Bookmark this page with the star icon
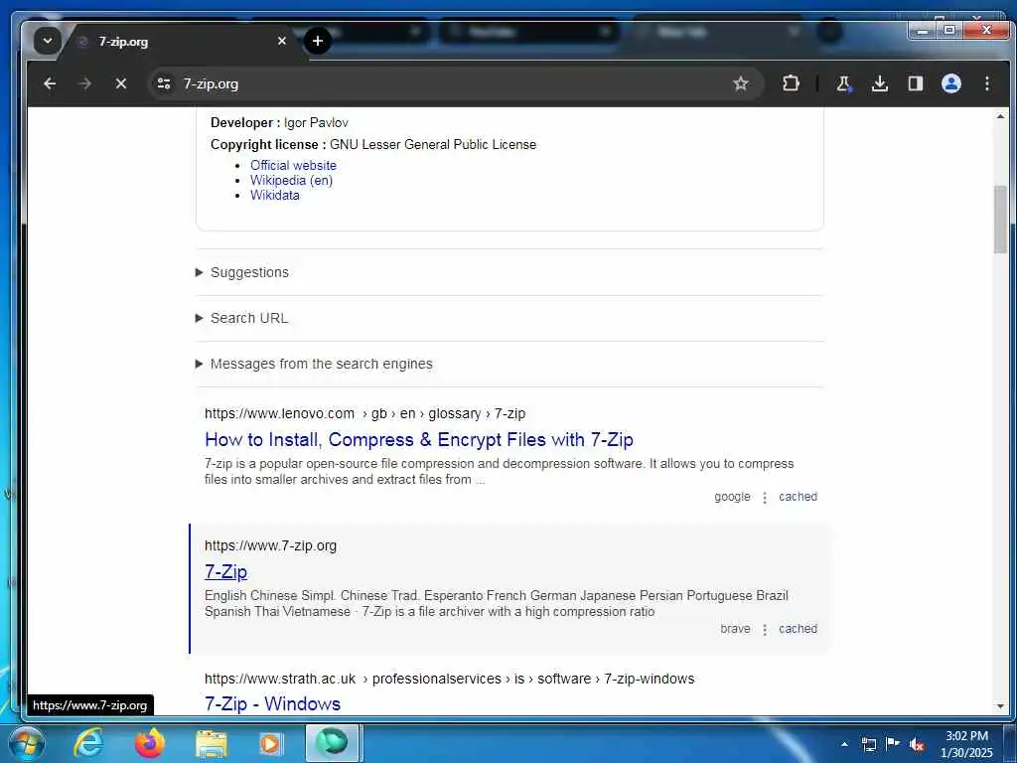 (x=741, y=83)
